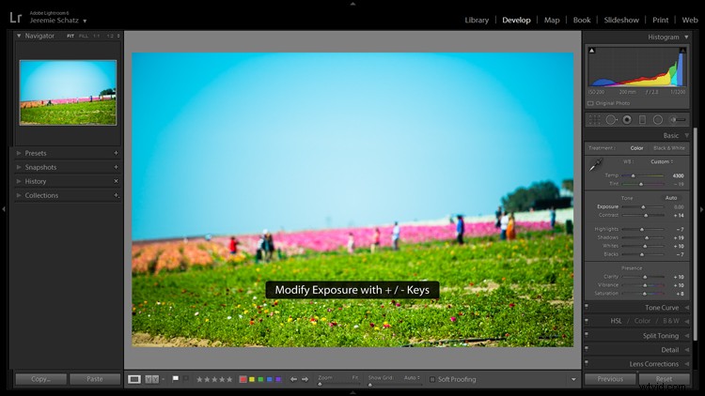
Task: Set Navigator zoom to FIT
Action: pyautogui.click(x=70, y=36)
